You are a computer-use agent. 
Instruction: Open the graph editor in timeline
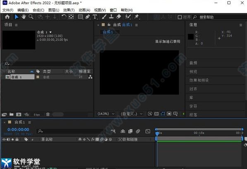pos(148,131)
